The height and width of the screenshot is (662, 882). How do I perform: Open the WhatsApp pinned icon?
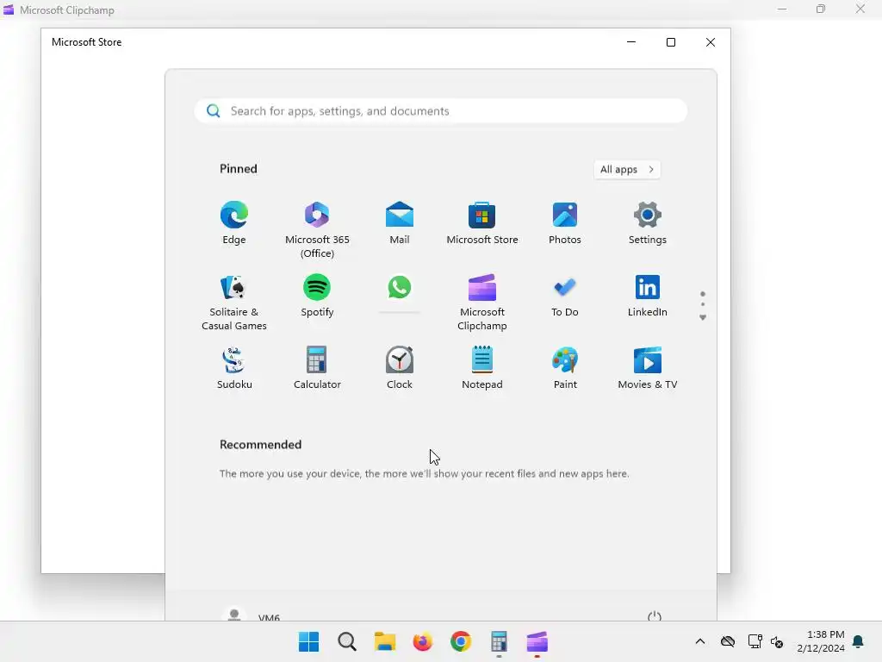click(400, 288)
